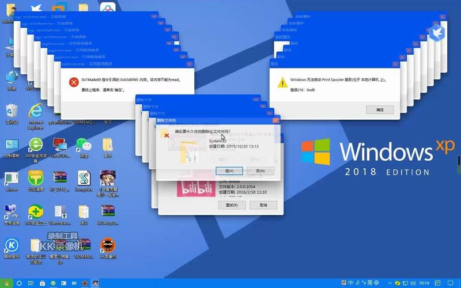The image size is (461, 288).
Task: Launch Internet Explorer from the desktop
Action: tap(36, 116)
